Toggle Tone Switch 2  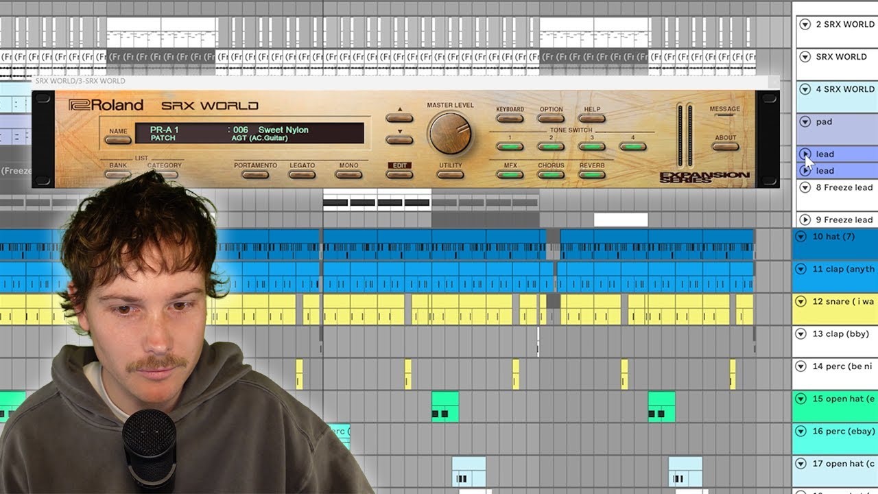coord(551,146)
